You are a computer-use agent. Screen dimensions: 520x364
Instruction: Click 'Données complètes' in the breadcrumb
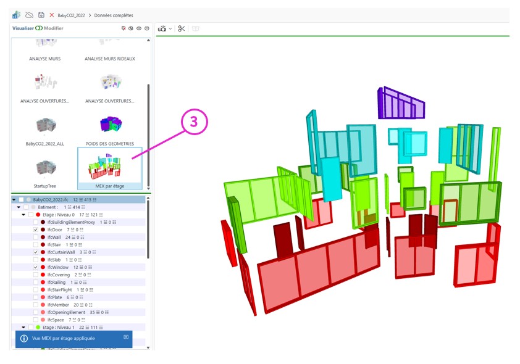(x=113, y=15)
